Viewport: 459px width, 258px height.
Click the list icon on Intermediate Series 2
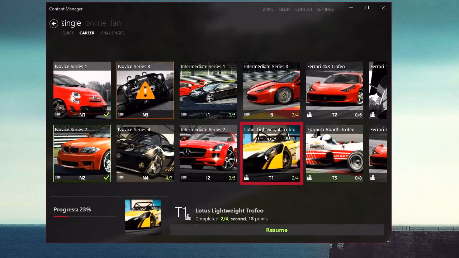184,178
